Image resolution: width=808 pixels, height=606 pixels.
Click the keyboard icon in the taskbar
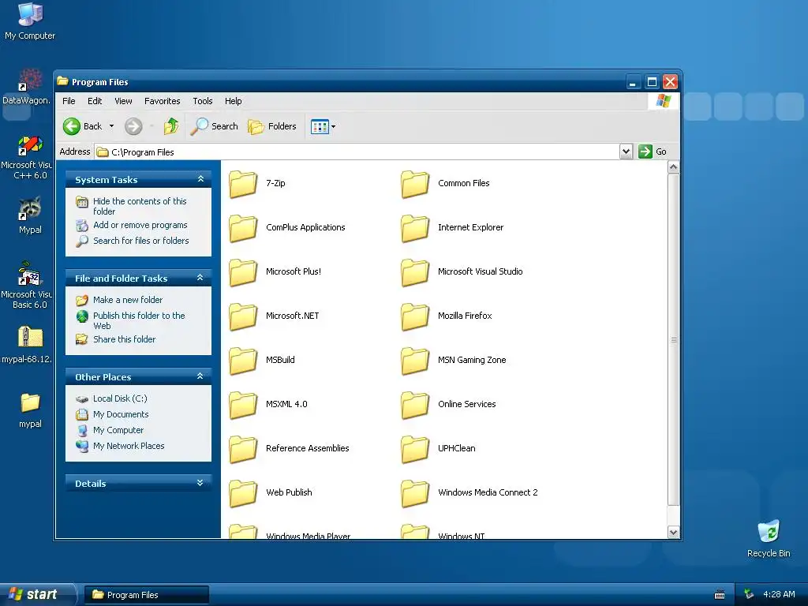pyautogui.click(x=720, y=595)
